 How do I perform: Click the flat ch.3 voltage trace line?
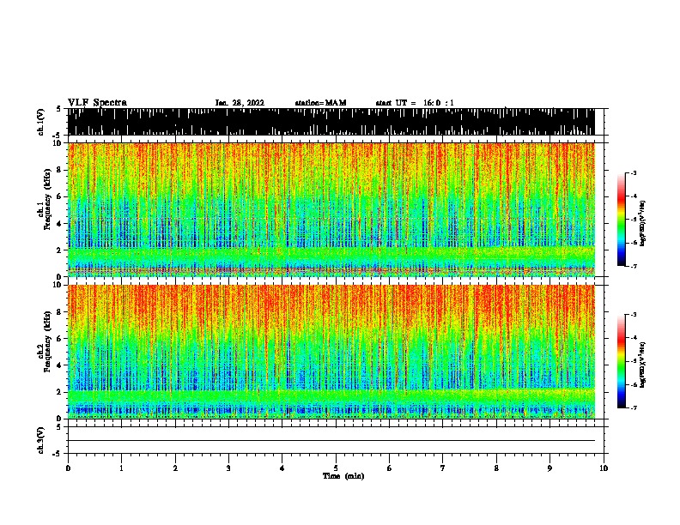[331, 441]
